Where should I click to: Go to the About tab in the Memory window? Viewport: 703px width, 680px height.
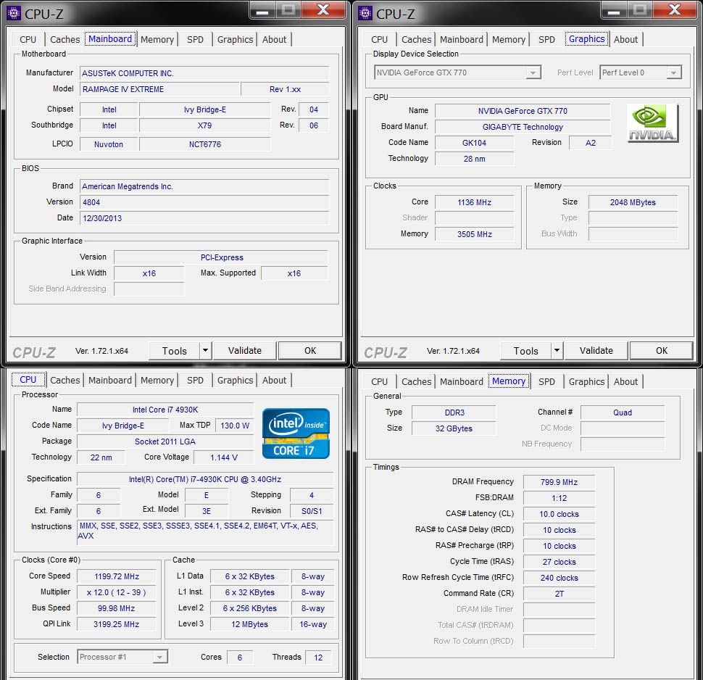[x=626, y=382]
